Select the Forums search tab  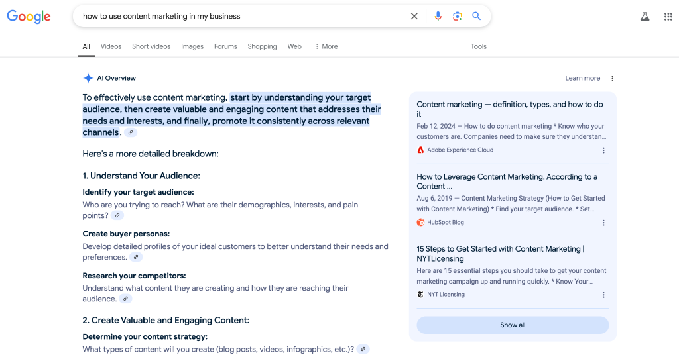225,46
